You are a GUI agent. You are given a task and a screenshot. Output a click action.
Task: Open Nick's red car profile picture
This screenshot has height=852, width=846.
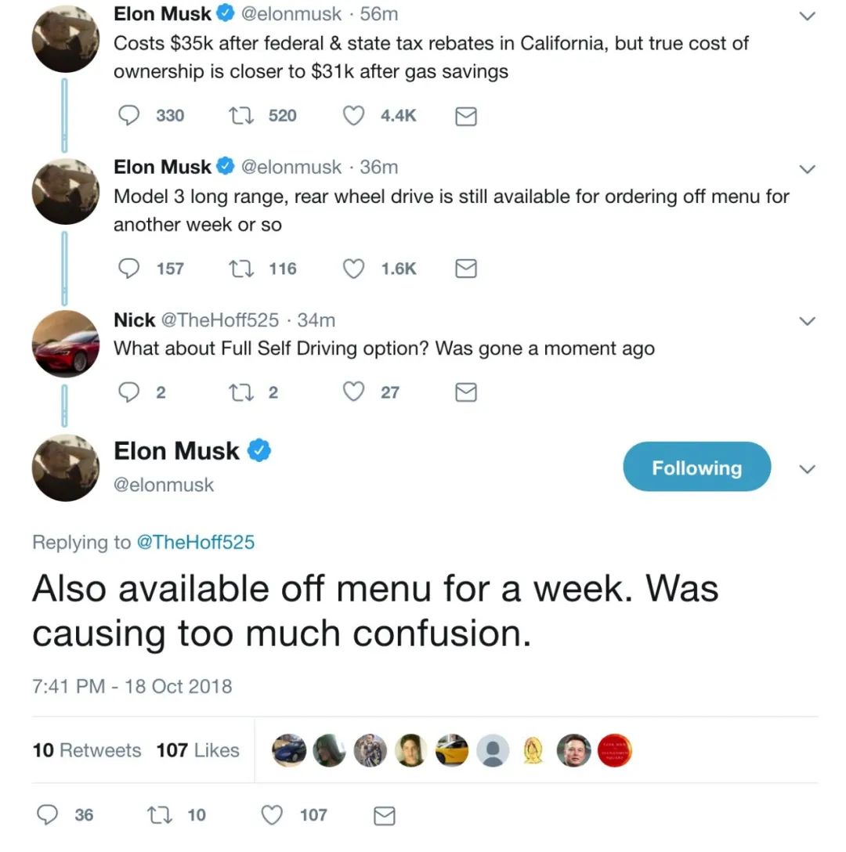click(65, 345)
